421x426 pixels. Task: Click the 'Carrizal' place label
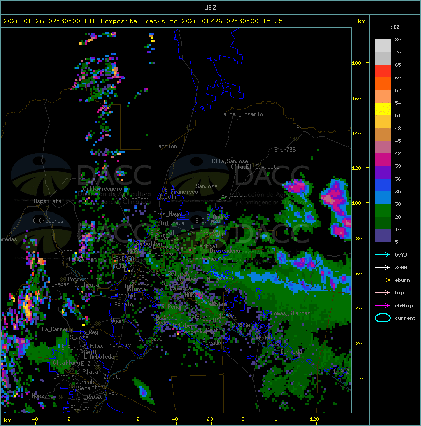[x=150, y=339]
